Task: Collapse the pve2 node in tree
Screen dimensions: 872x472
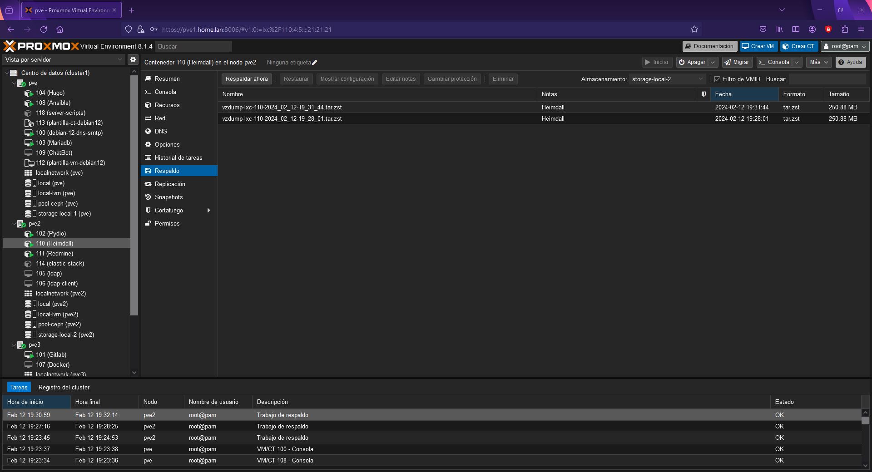Action: click(x=14, y=224)
